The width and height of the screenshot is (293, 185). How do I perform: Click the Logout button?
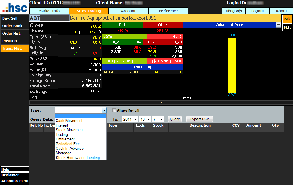coord(258,11)
